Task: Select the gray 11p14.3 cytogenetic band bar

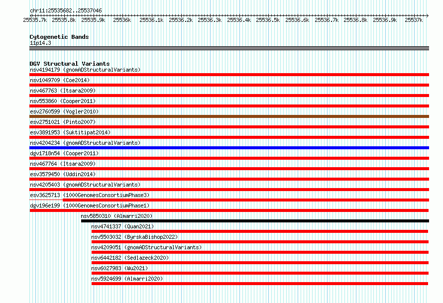Action: [x=229, y=48]
